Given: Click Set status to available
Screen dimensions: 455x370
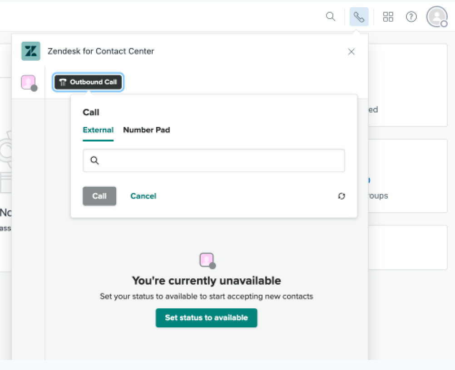Looking at the screenshot, I should [206, 318].
